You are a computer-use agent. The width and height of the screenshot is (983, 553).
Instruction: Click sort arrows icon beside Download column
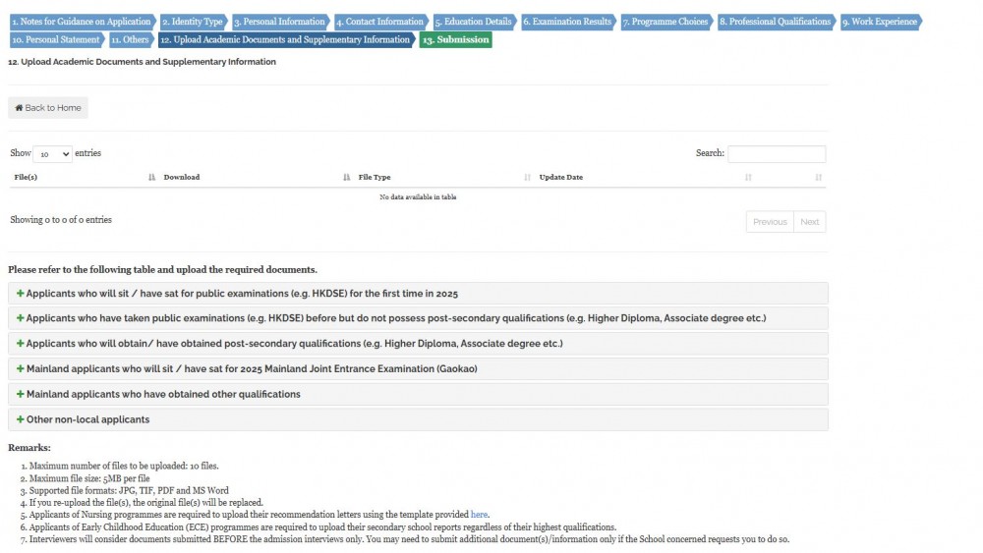click(x=347, y=178)
